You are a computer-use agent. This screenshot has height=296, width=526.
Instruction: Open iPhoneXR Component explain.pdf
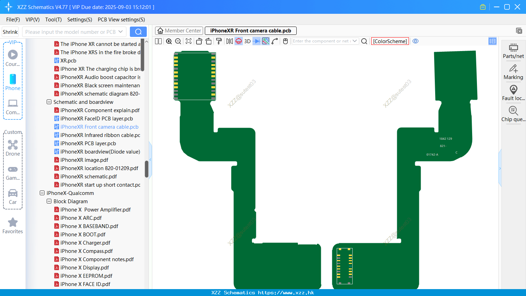click(97, 110)
